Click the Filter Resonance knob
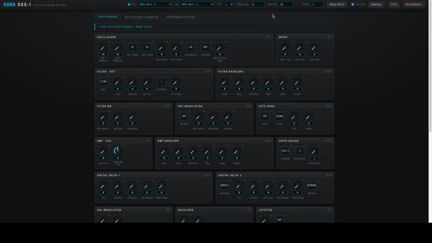 132,82
